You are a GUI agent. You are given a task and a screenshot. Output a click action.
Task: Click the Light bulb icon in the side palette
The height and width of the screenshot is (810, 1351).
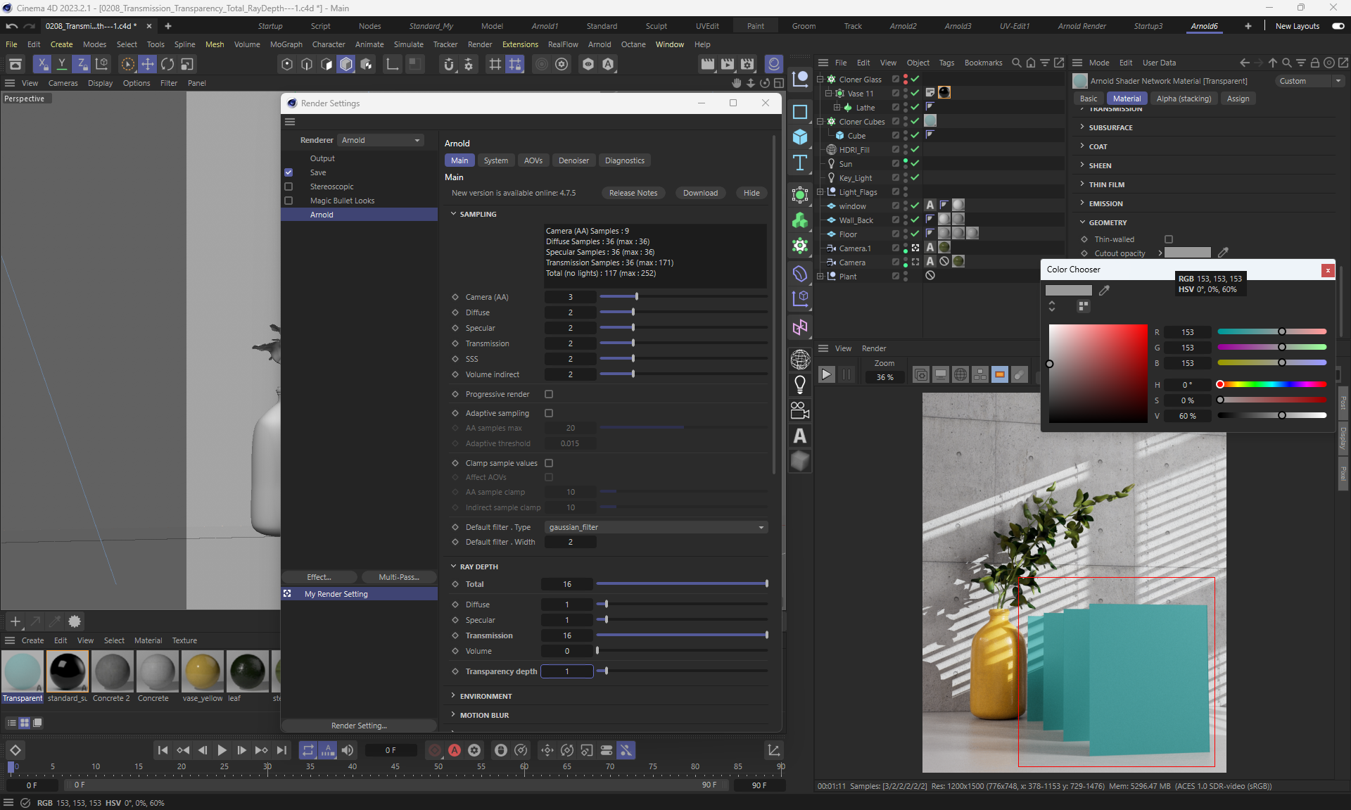pyautogui.click(x=800, y=384)
